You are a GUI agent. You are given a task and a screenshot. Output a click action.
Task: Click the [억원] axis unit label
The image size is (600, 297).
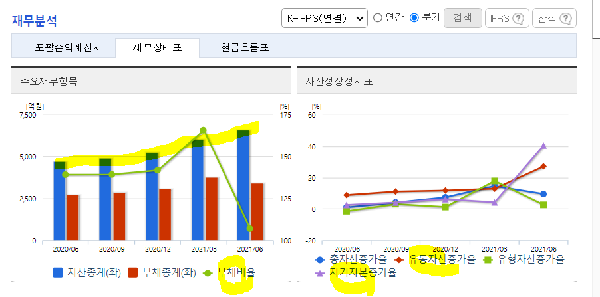pos(35,106)
